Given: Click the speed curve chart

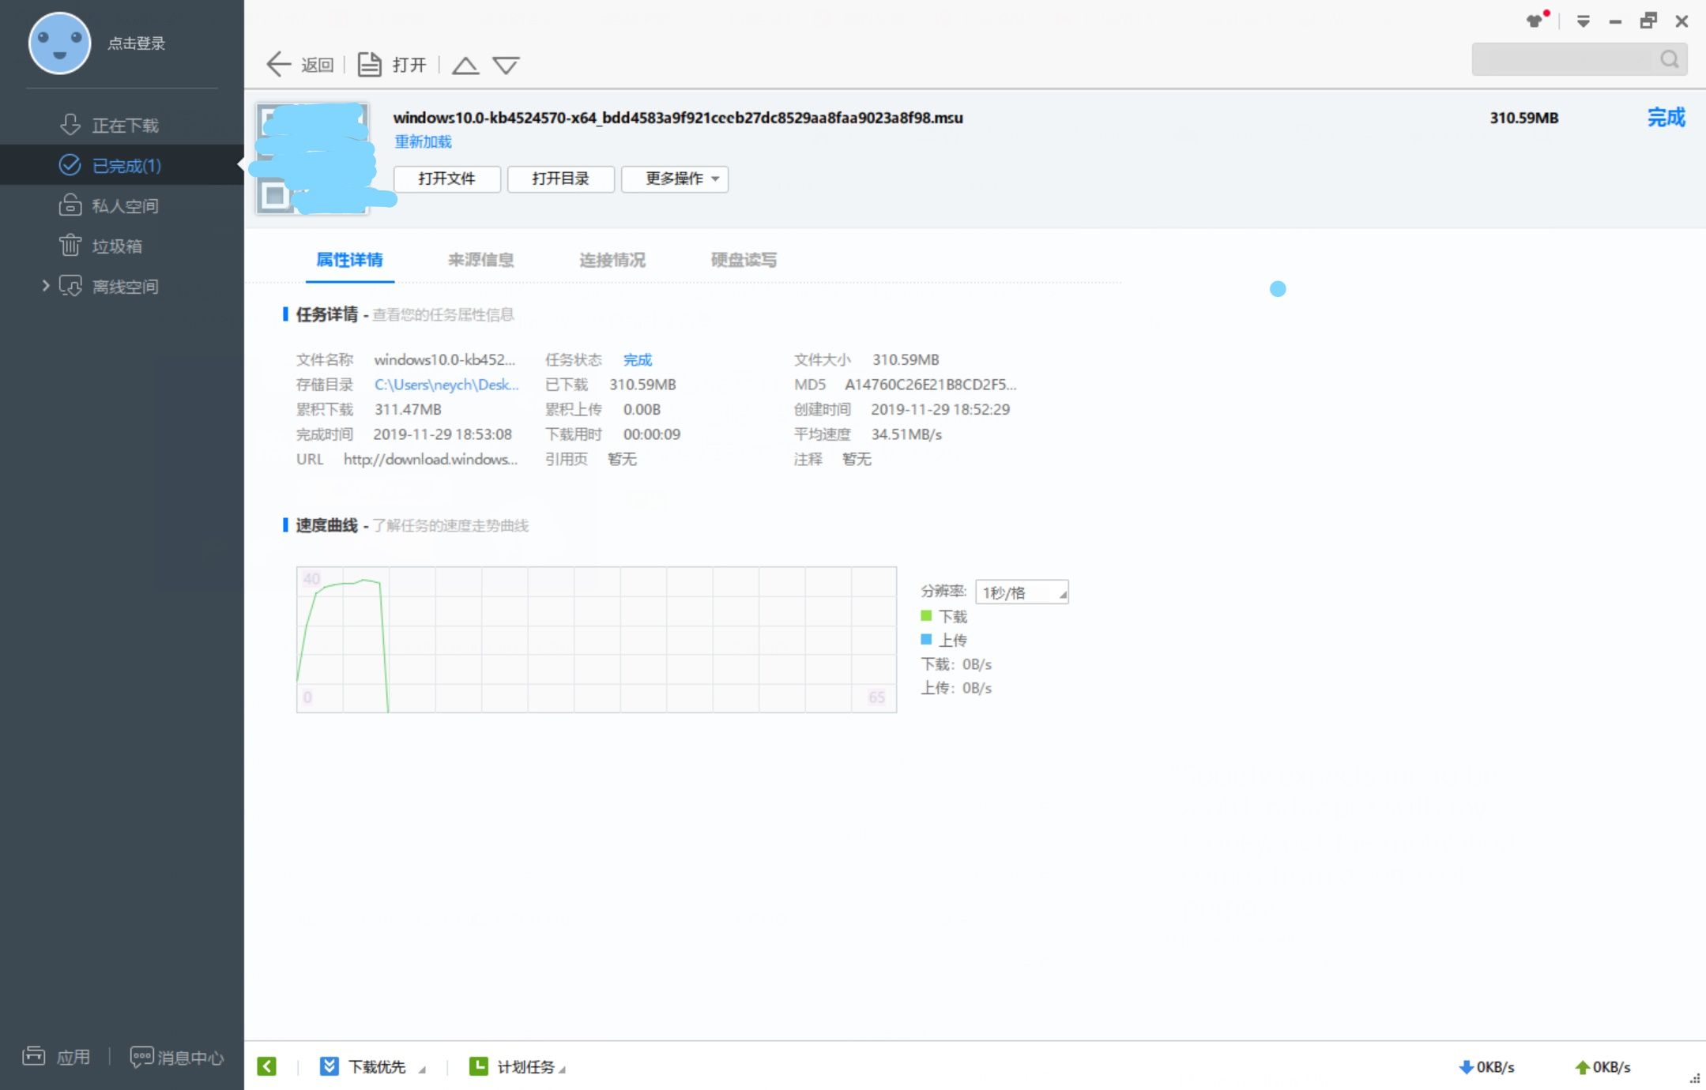Looking at the screenshot, I should click(x=597, y=640).
